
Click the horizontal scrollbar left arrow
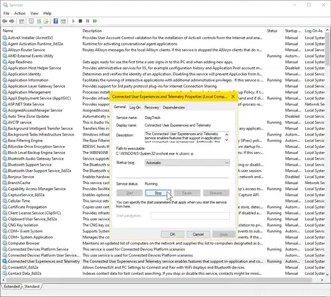(x=4, y=280)
